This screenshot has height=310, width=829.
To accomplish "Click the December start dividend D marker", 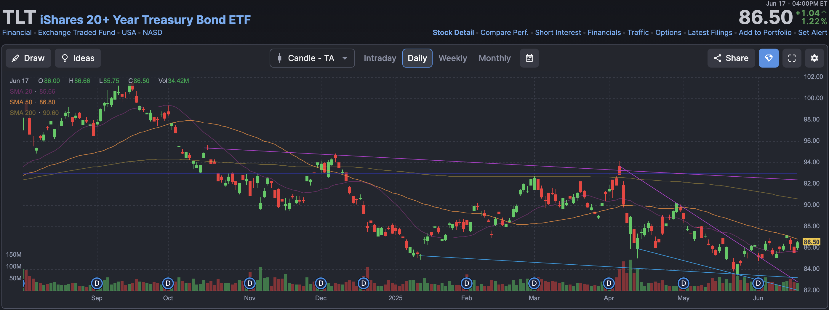I will pyautogui.click(x=321, y=283).
